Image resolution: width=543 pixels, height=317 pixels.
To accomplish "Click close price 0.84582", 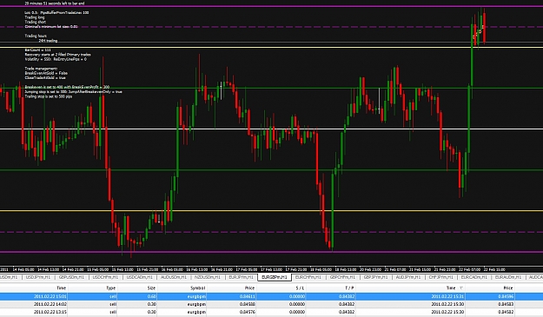I will pyautogui.click(x=506, y=312).
